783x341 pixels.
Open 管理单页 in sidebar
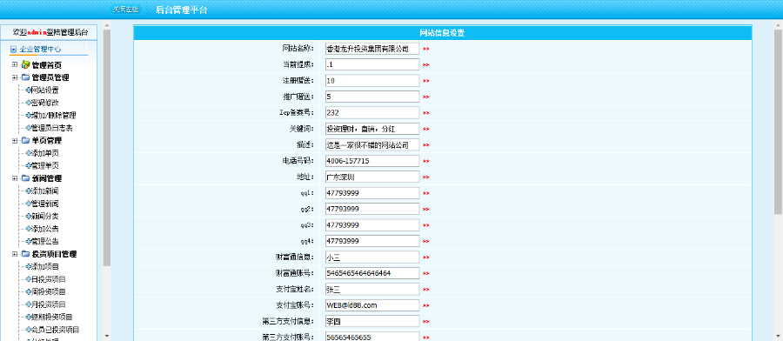click(x=45, y=166)
